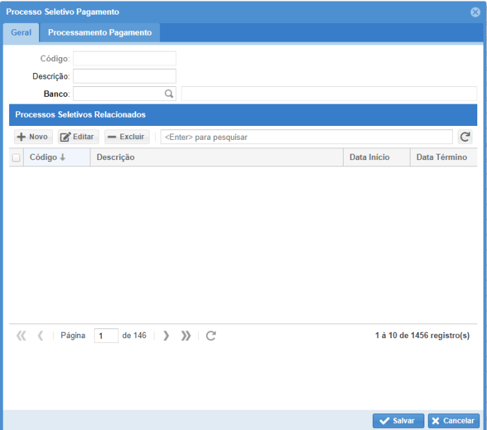Screen dimensions: 487x430
Task: Click the Banco search magnifier icon
Action: [x=168, y=93]
